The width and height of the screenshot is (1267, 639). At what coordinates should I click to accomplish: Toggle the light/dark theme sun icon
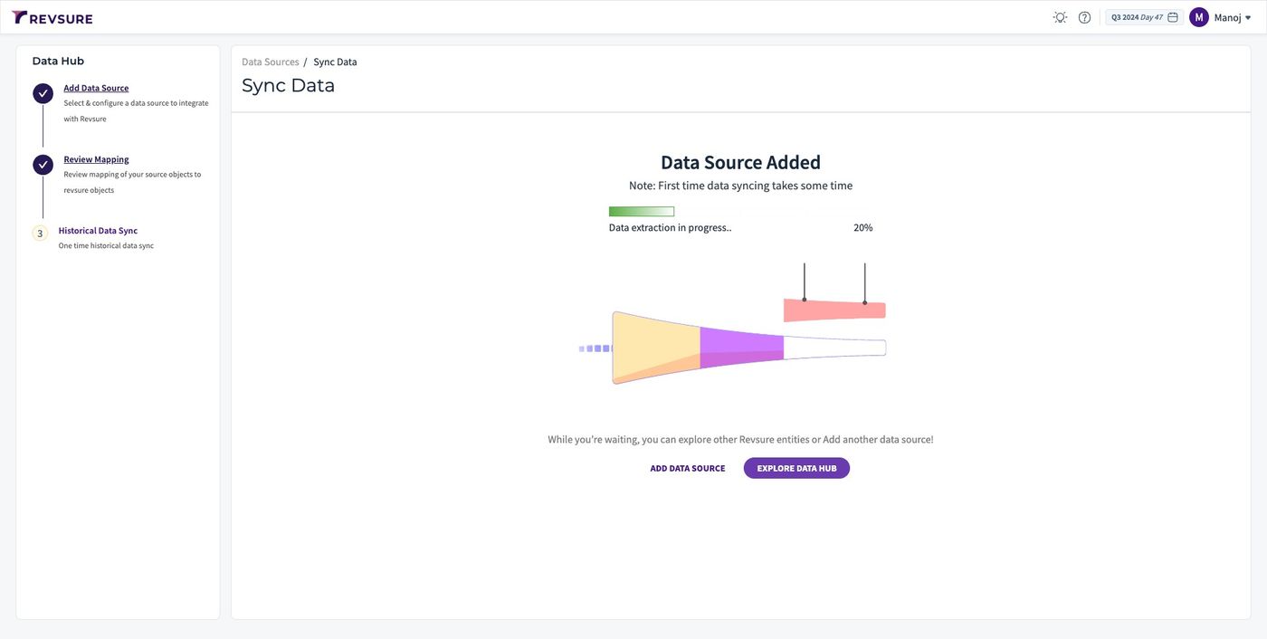1060,17
